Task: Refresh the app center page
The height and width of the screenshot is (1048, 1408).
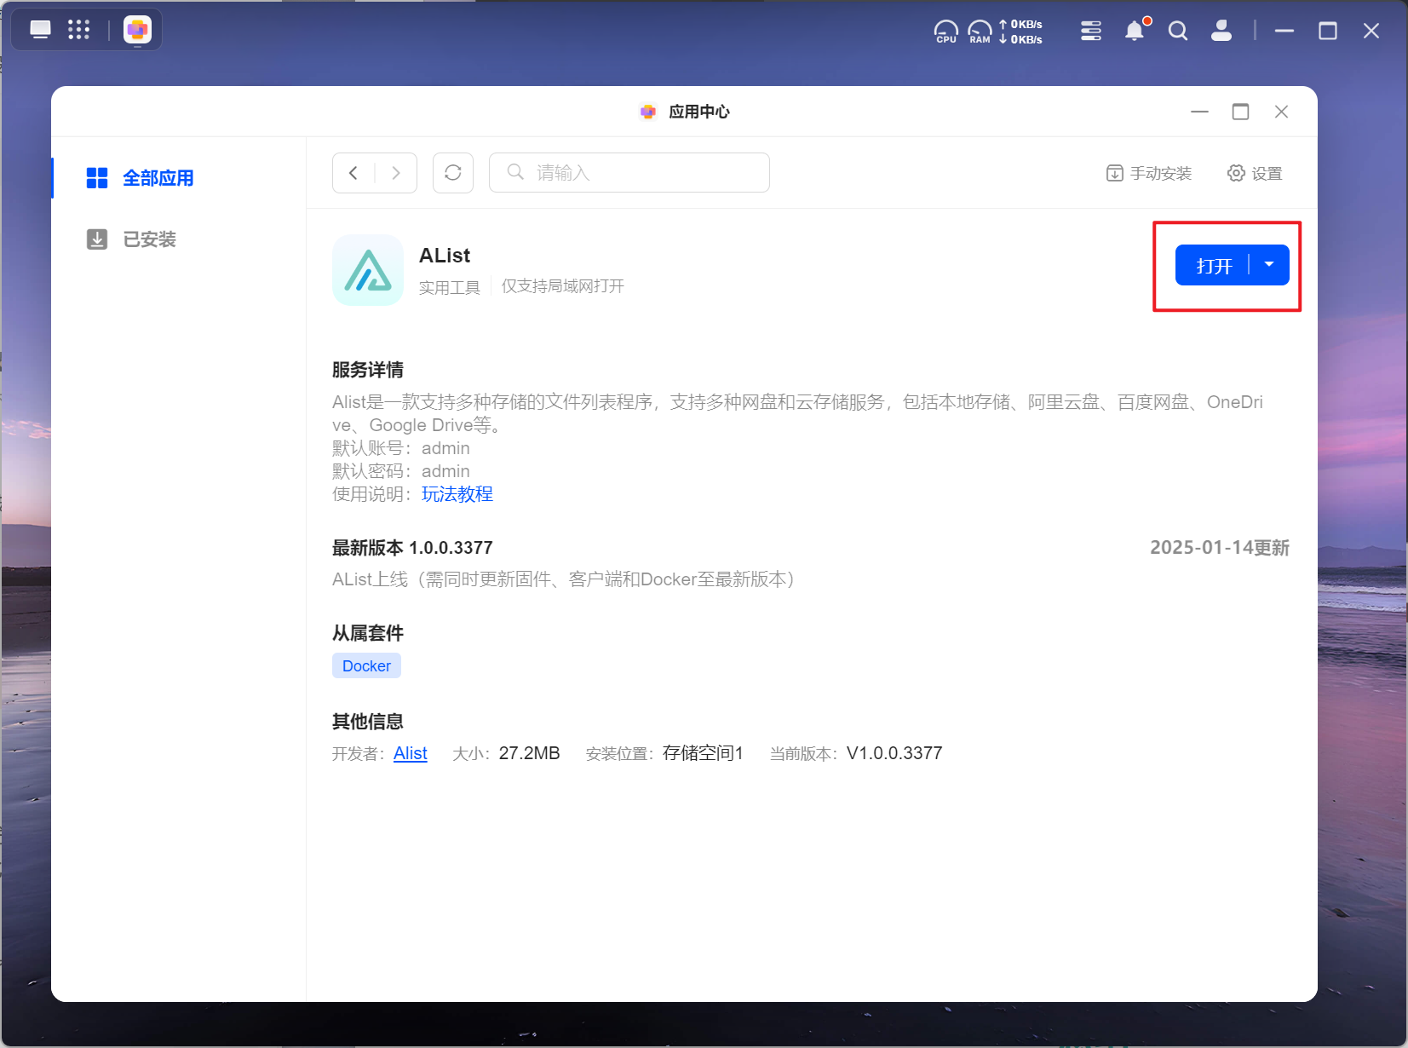Action: (x=453, y=173)
